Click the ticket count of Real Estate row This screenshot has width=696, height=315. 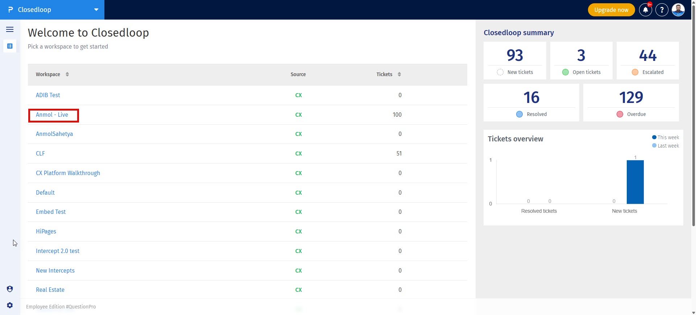point(400,290)
